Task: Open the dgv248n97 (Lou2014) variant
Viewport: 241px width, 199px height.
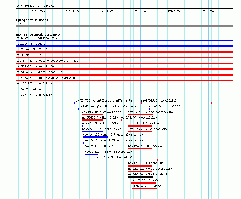Action: (32, 49)
